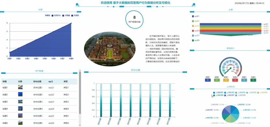
Task: Click the 类型1 blue count badge
Action: click(208, 80)
